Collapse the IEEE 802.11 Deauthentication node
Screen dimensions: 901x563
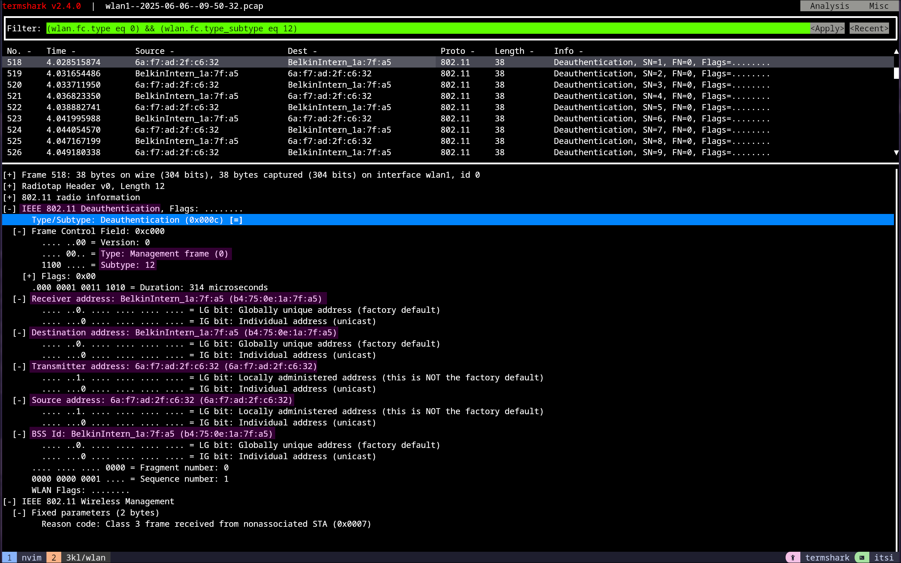[x=9, y=209]
